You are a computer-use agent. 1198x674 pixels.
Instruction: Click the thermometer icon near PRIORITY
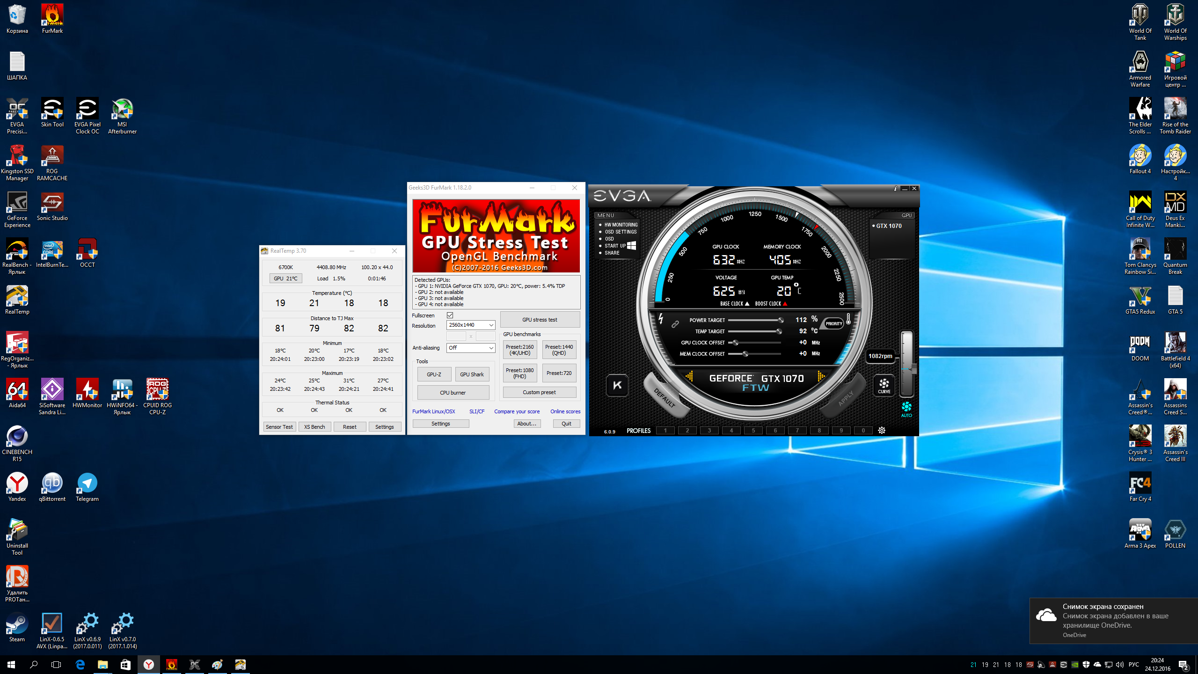pos(848,319)
